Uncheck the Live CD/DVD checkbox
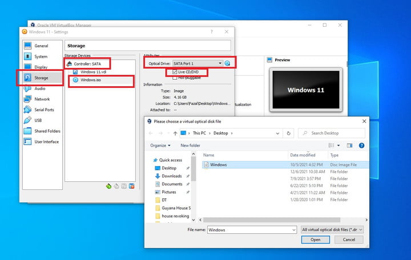411x260 pixels. [175, 72]
